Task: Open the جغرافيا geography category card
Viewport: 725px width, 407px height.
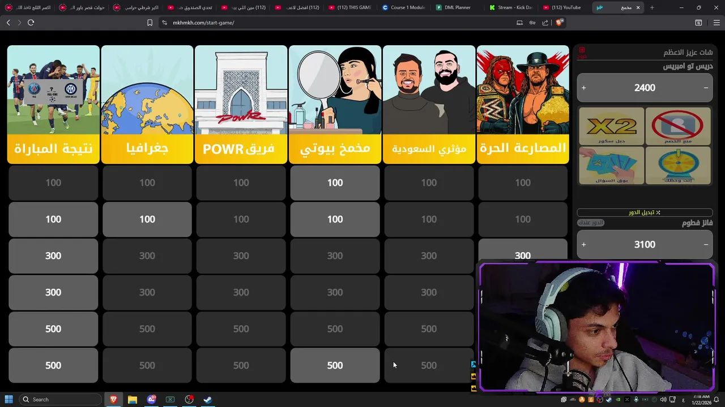Action: click(147, 105)
